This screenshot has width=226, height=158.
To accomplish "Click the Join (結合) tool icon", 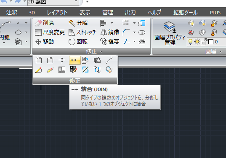I will coord(75,60).
